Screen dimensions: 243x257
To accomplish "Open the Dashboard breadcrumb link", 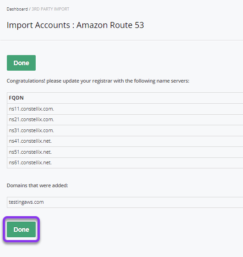I will (x=17, y=9).
